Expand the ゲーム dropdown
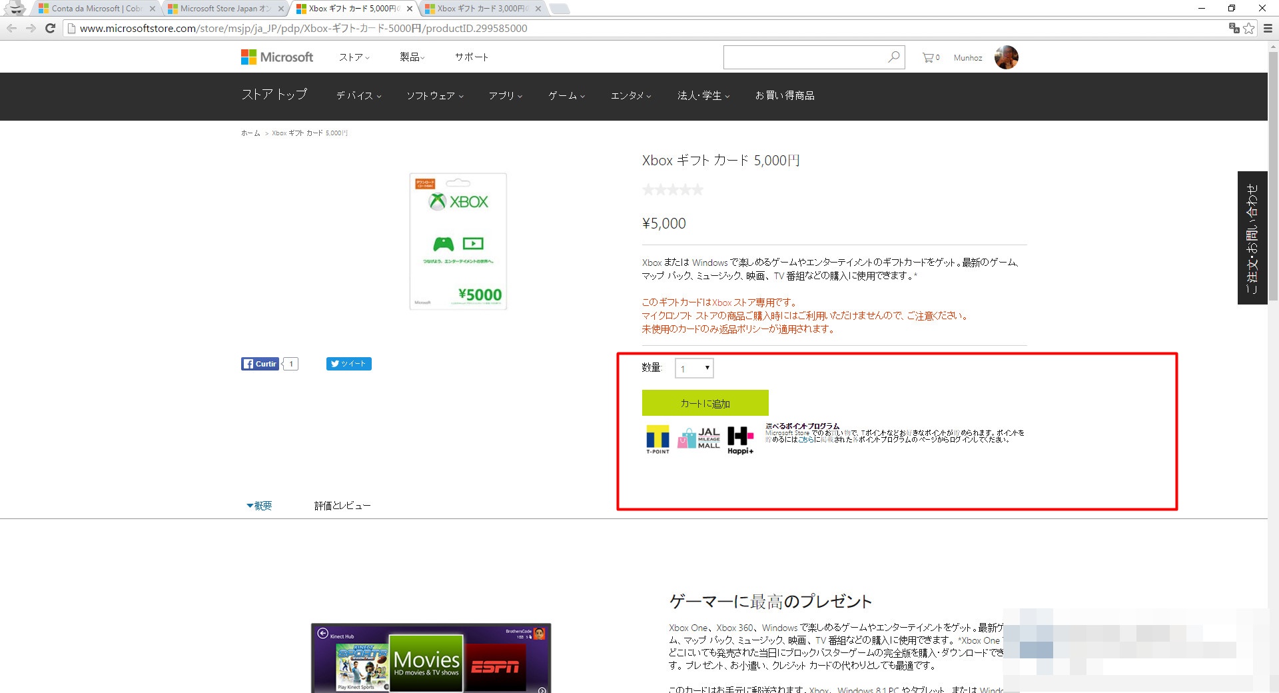Viewport: 1279px width, 693px height. coord(566,96)
